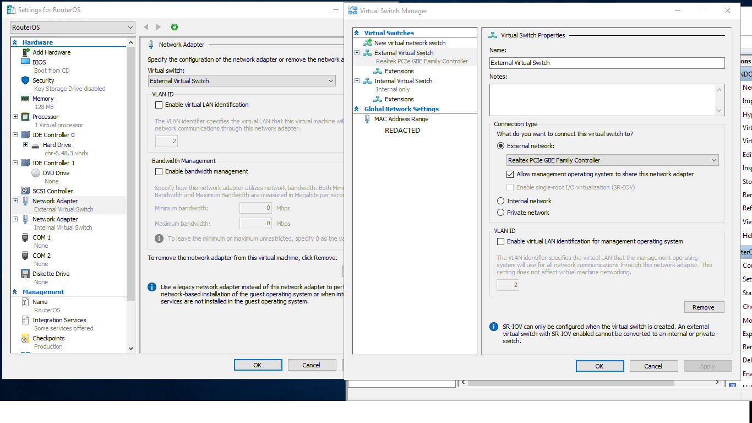Click OK in Virtual Switch Manager
This screenshot has height=423, width=752.
[600, 366]
